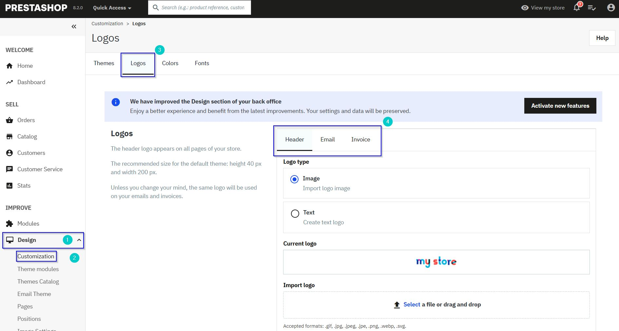Collapse the Design menu chevron
Viewport: 619px width, 331px height.
click(x=79, y=240)
